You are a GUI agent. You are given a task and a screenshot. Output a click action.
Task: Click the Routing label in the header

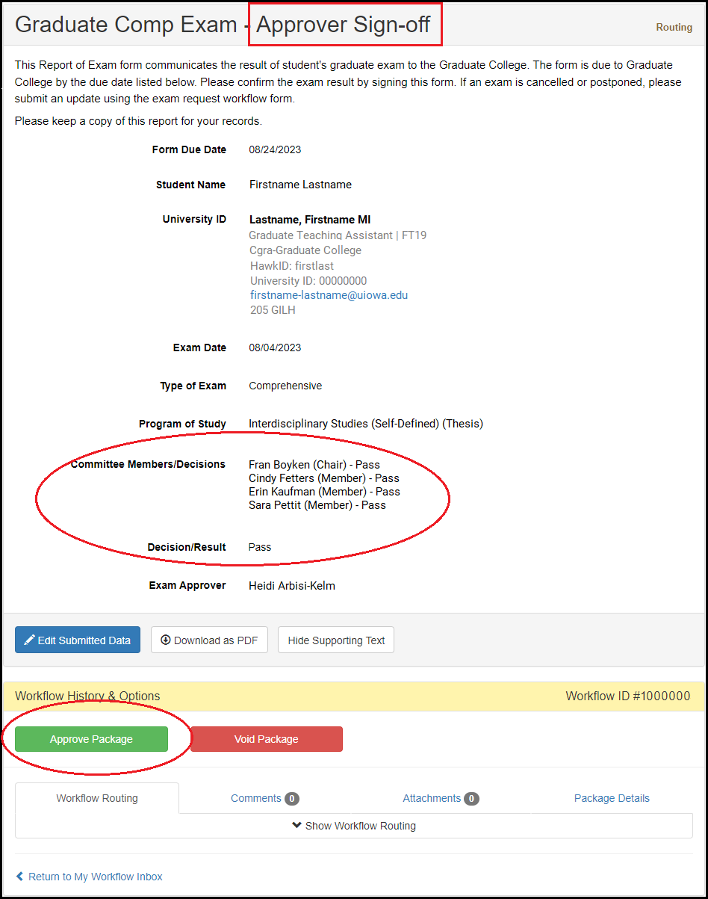click(x=674, y=27)
